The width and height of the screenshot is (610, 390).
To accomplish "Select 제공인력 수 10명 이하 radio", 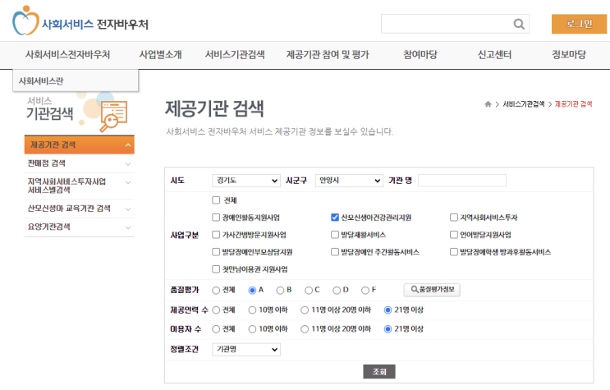I will click(x=252, y=310).
